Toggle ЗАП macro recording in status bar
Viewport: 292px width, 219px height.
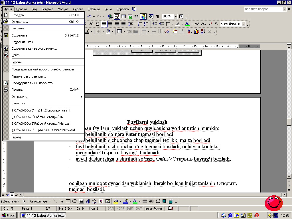(x=111, y=208)
